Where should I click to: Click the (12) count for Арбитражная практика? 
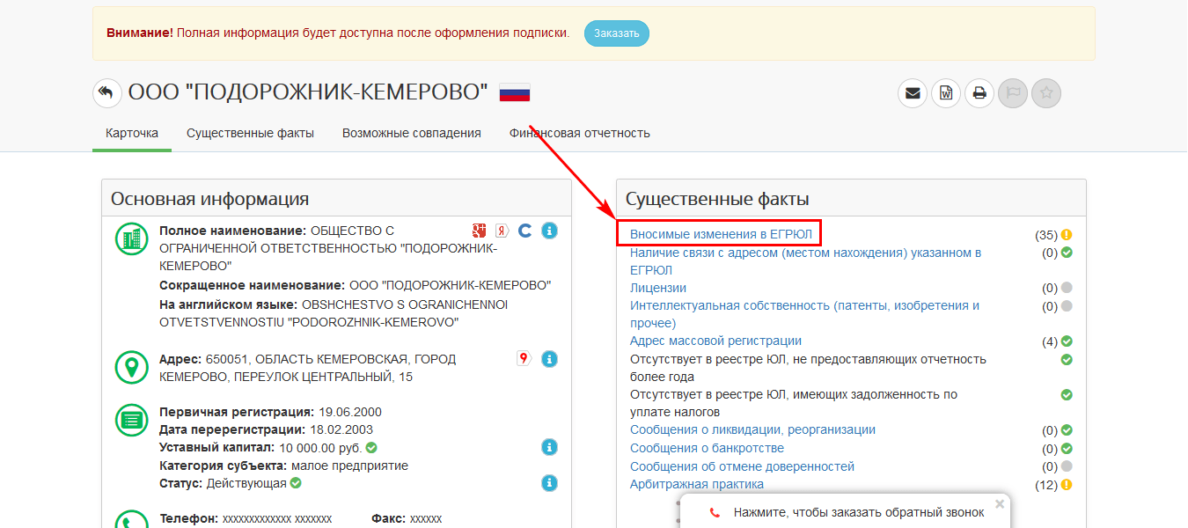(x=1046, y=485)
